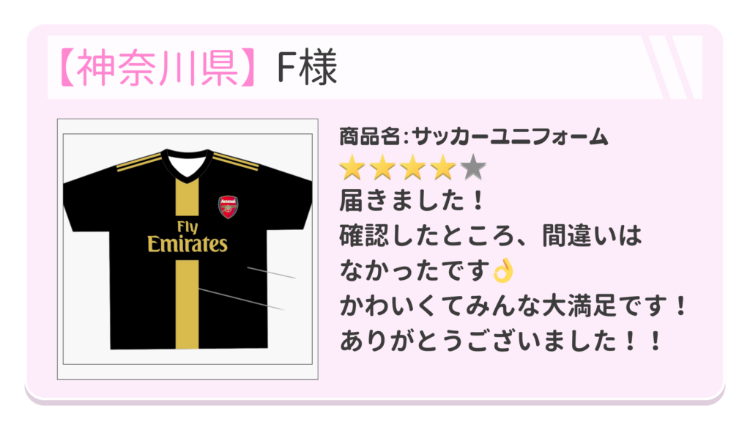
Task: Click the gold vertical stripe on jersey
Action: [x=187, y=304]
